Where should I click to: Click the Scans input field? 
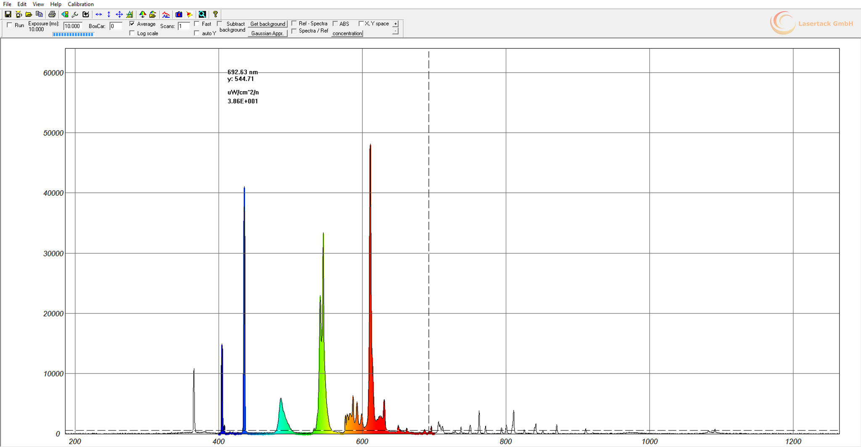click(184, 26)
